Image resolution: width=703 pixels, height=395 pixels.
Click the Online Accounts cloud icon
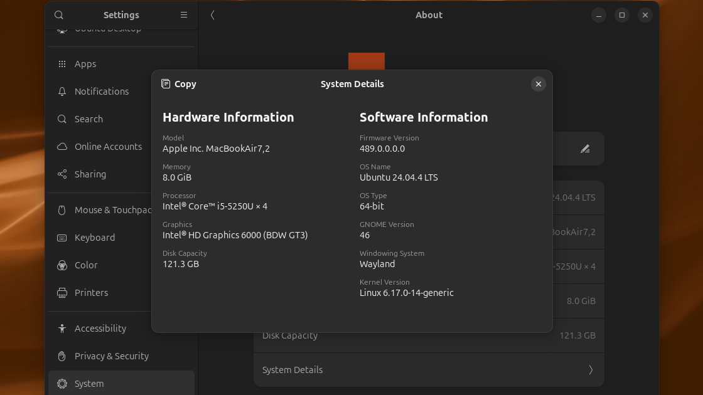tap(62, 147)
